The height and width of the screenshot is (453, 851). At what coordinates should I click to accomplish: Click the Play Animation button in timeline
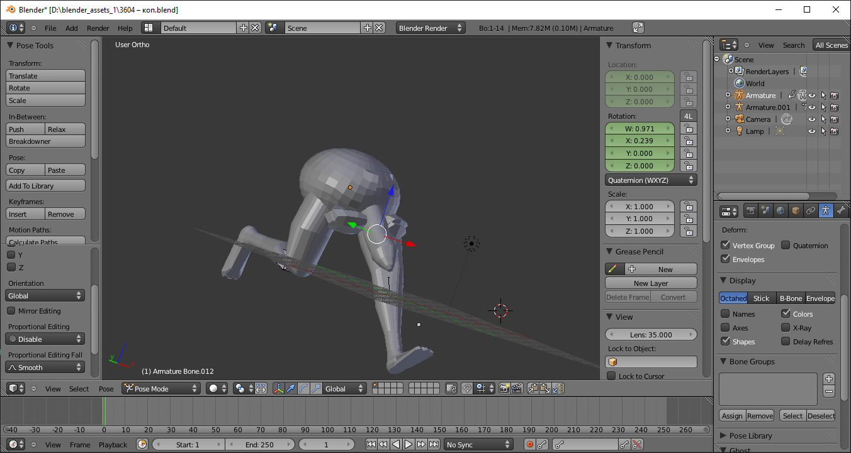409,445
